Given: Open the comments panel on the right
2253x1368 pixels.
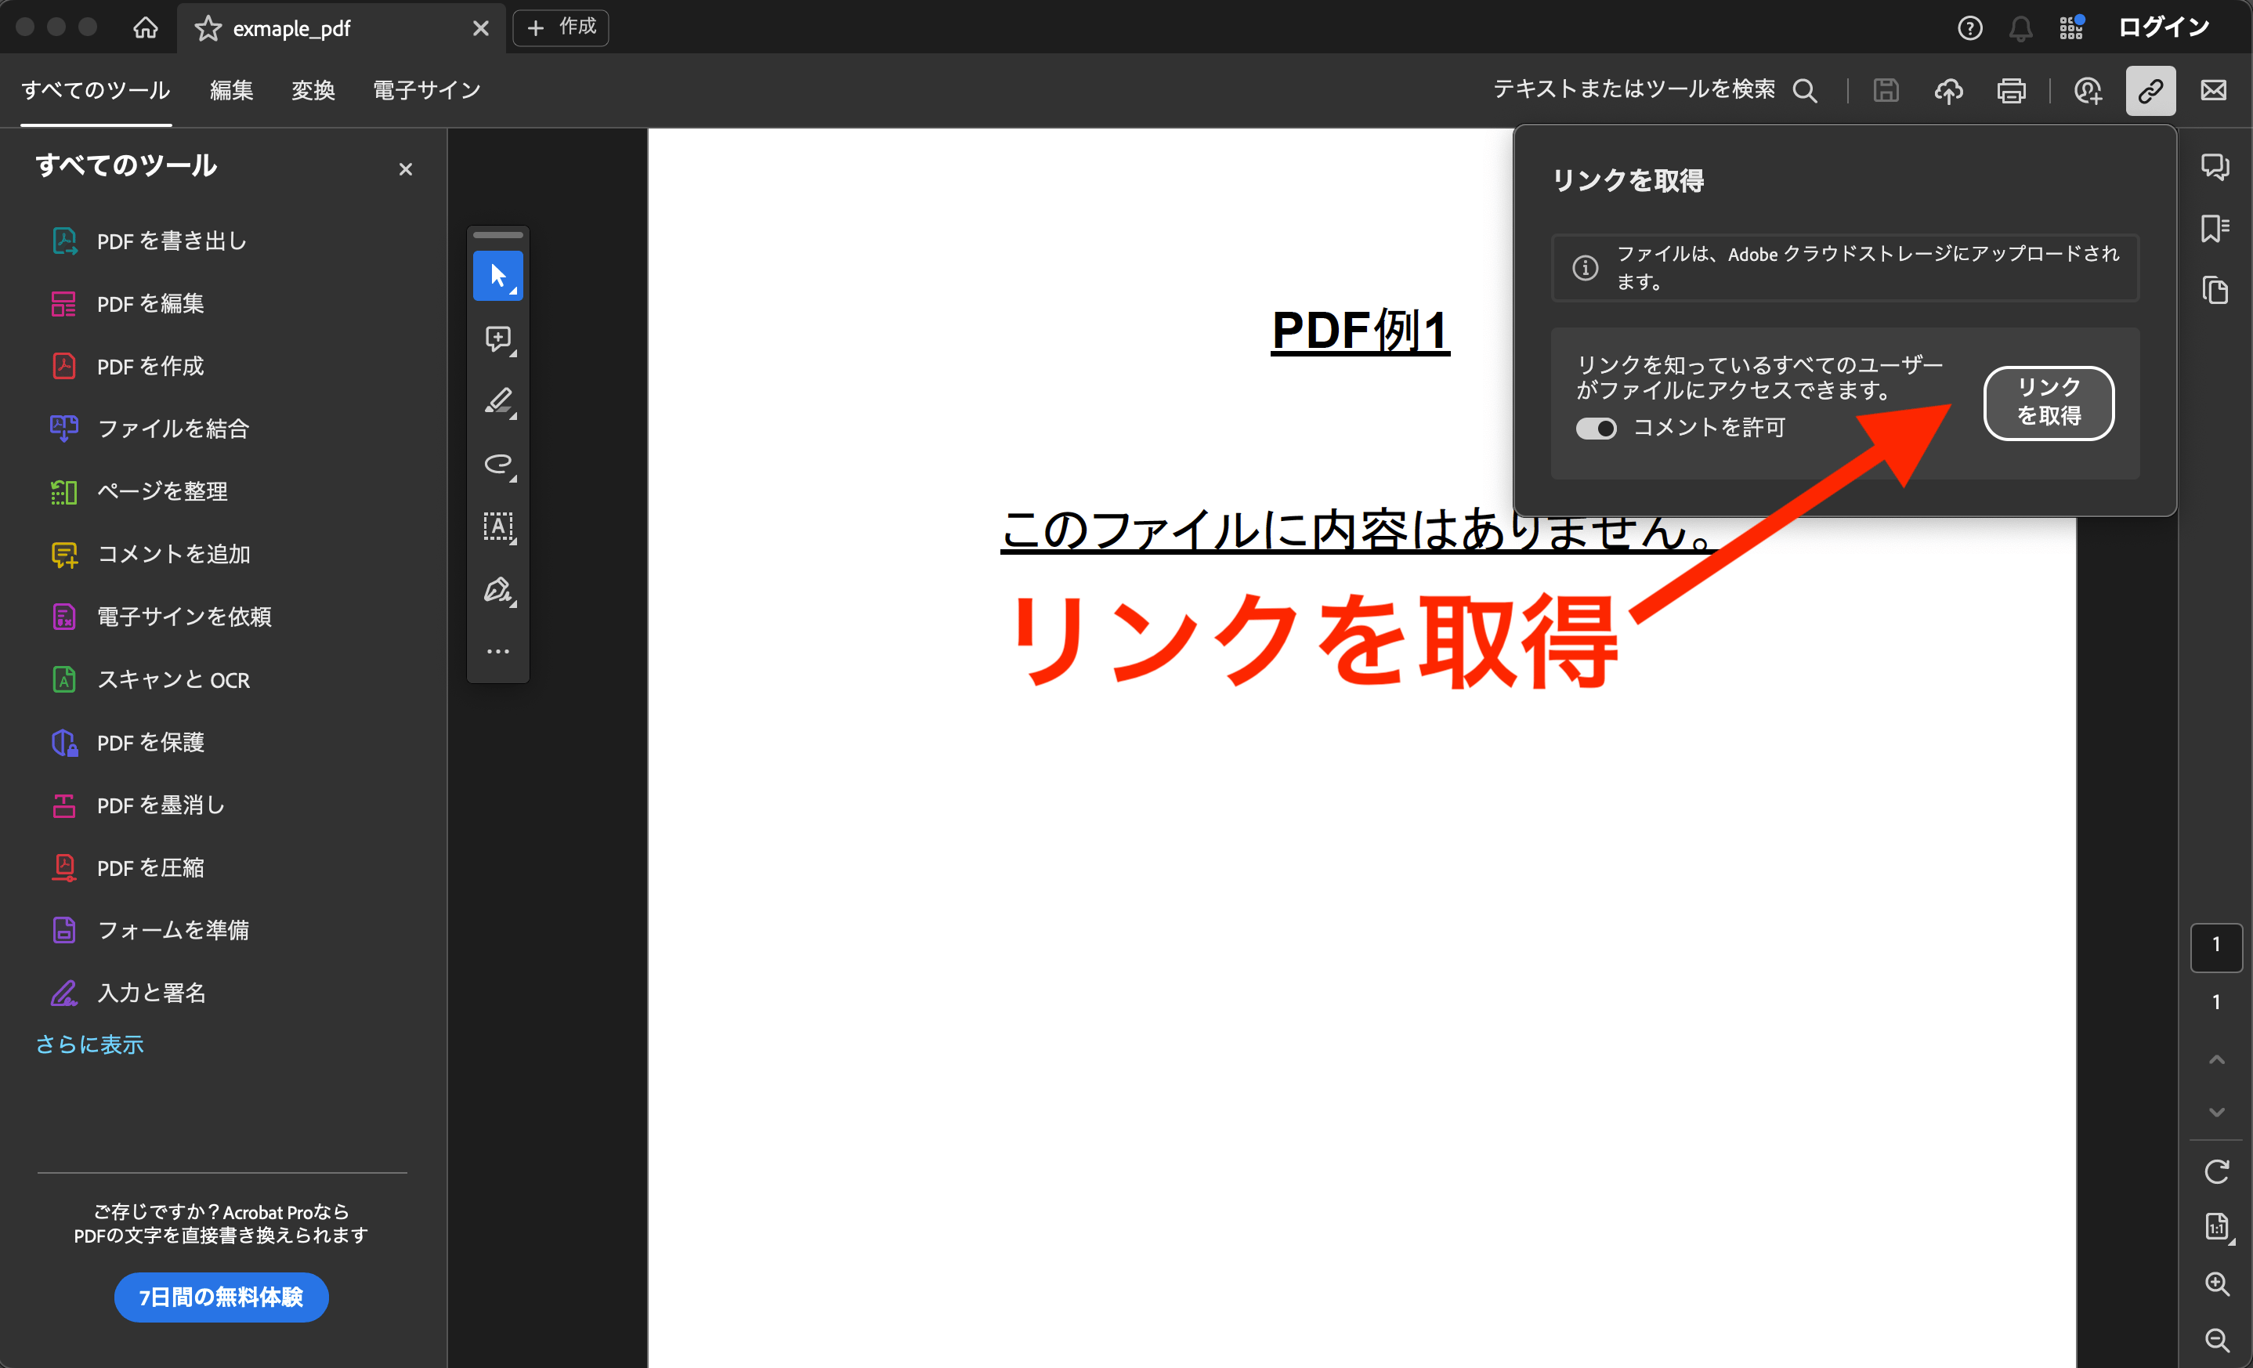Looking at the screenshot, I should click(2215, 166).
